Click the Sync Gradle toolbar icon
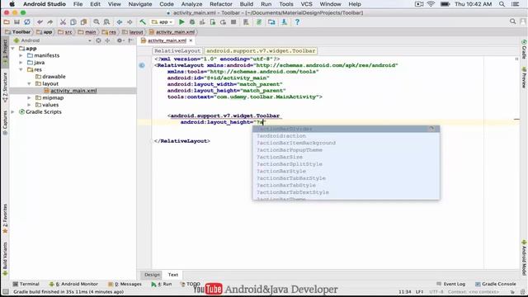 click(258, 22)
